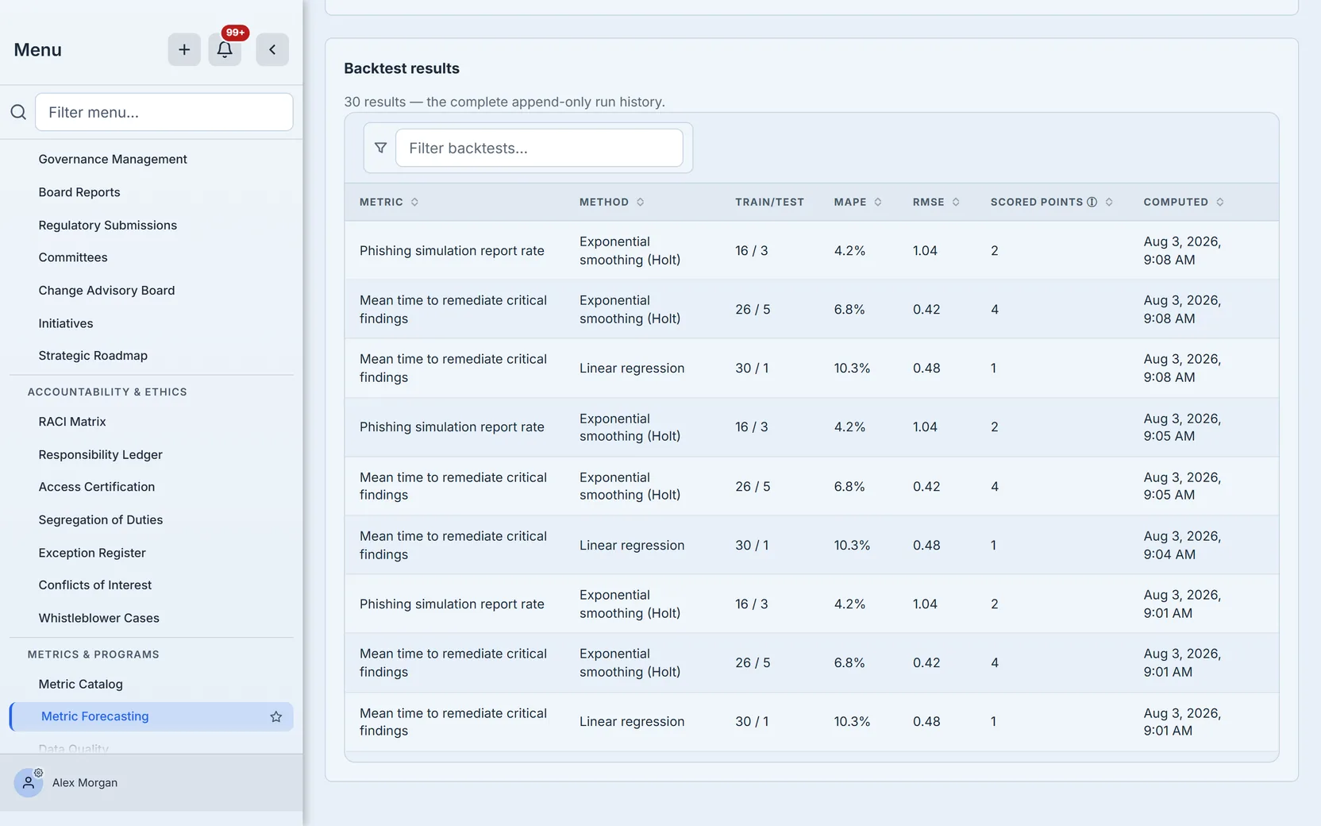This screenshot has height=826, width=1321.
Task: Sort table by Computed column
Action: [x=1220, y=202]
